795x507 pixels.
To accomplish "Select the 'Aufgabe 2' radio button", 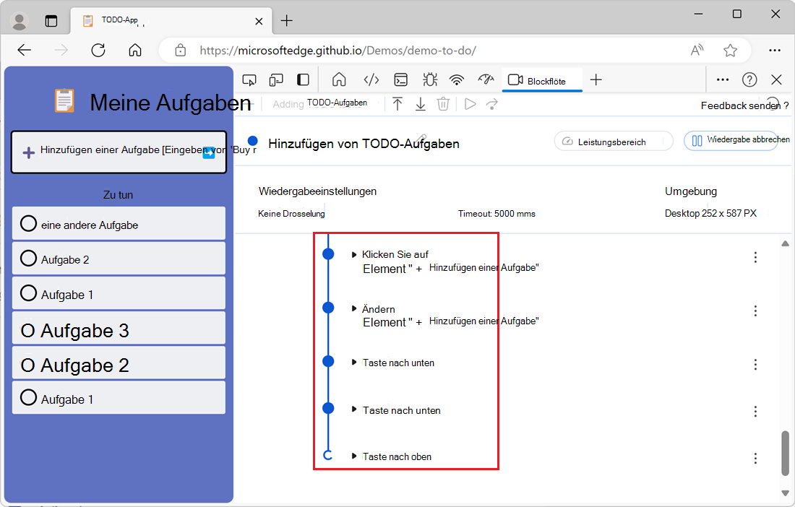I will click(27, 259).
